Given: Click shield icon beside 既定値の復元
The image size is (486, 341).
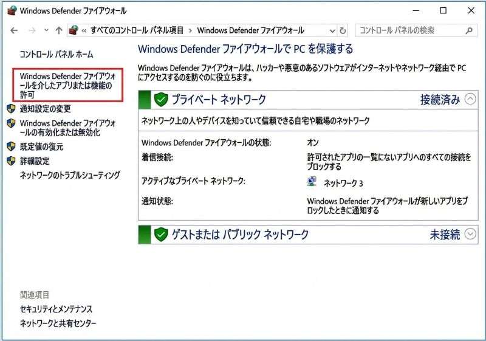Looking at the screenshot, I should tap(11, 146).
